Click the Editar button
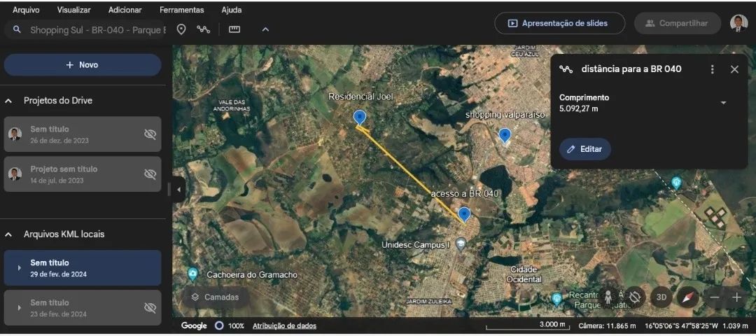 [x=584, y=149]
